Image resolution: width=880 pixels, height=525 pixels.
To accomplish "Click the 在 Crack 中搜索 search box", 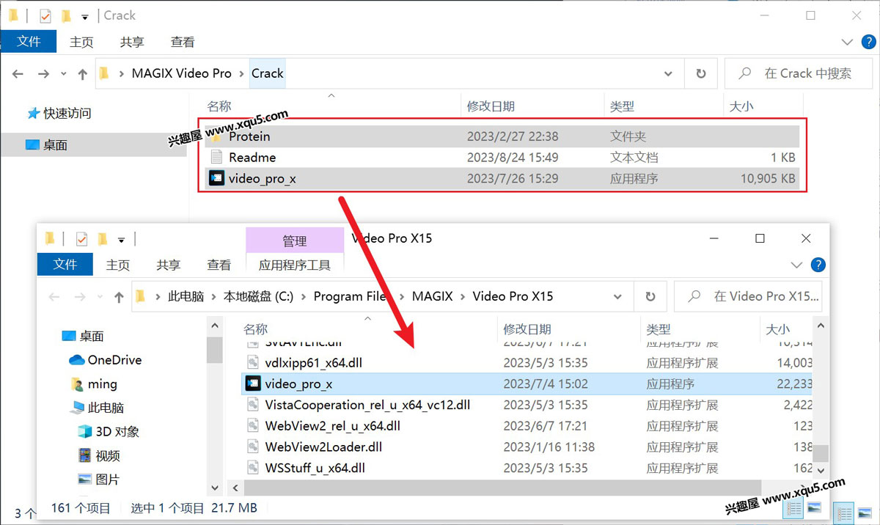I will click(x=798, y=73).
